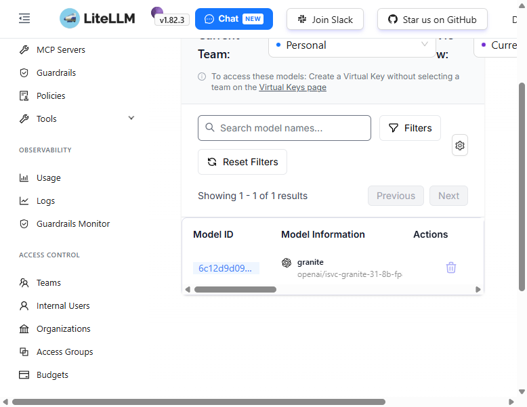Image resolution: width=527 pixels, height=407 pixels.
Task: Open the Filters button
Action: 410,128
